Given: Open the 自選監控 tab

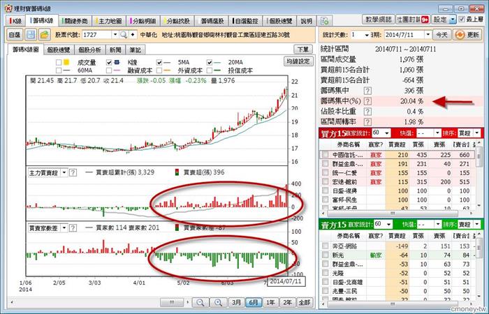Looking at the screenshot, I should click(245, 21).
